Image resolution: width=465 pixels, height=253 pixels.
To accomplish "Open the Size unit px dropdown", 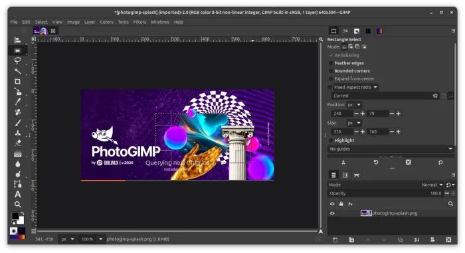I will pyautogui.click(x=354, y=123).
